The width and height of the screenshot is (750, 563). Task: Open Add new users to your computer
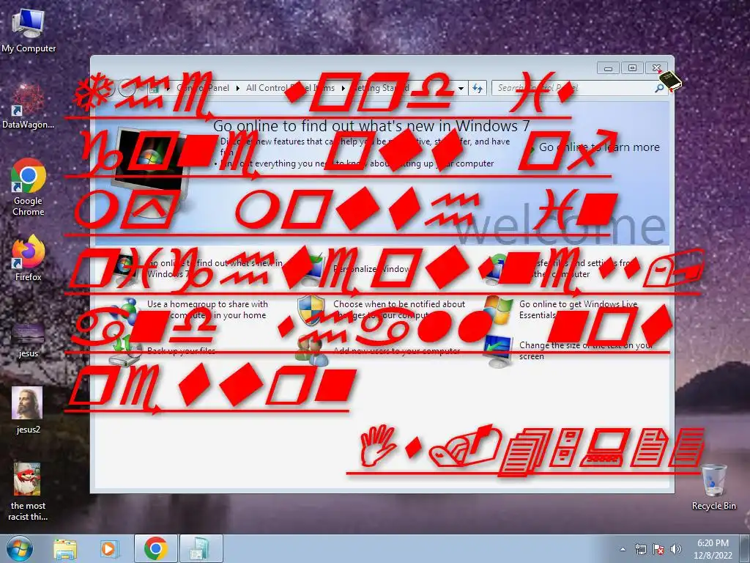pos(396,350)
